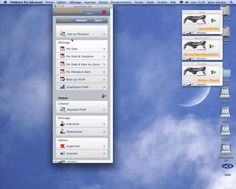Viewport: 236px width, 189px height.
Task: Open chevron on Graphiques Profil row
Action: (104, 87)
